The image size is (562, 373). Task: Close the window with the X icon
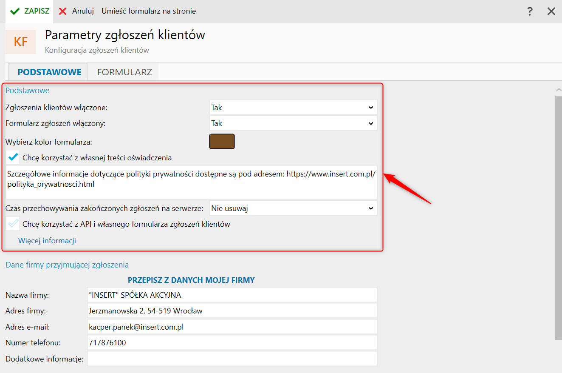tap(551, 11)
